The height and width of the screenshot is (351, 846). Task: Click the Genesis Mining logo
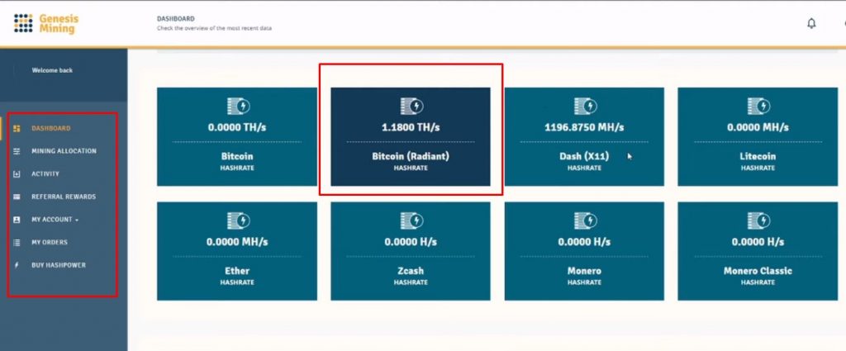click(46, 24)
